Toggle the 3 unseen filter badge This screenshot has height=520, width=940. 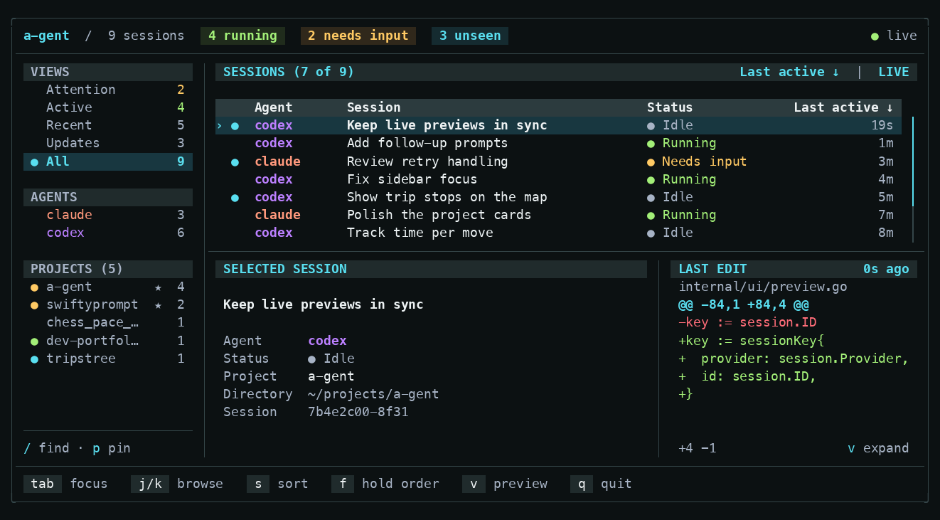coord(470,36)
